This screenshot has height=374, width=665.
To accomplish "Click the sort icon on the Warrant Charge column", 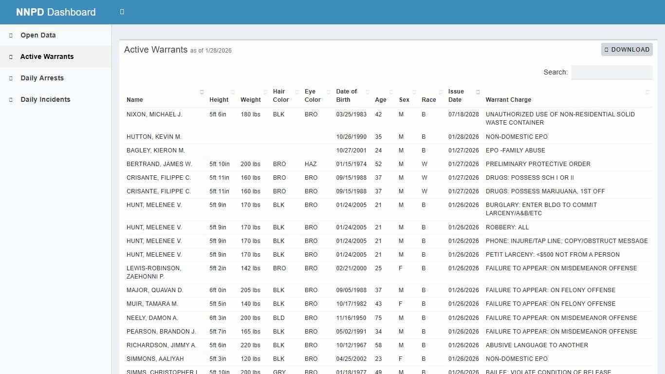I will (647, 92).
